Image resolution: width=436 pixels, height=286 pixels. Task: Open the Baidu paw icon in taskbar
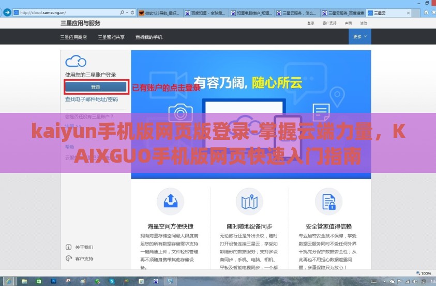pyautogui.click(x=156, y=281)
